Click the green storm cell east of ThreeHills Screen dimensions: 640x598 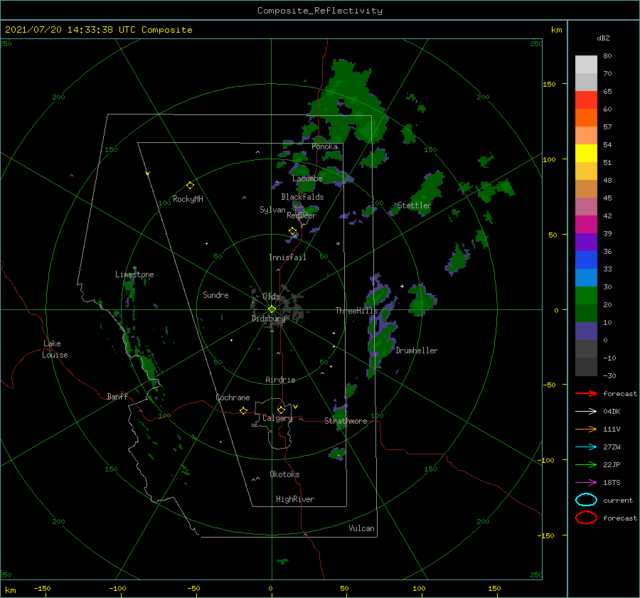[422, 301]
